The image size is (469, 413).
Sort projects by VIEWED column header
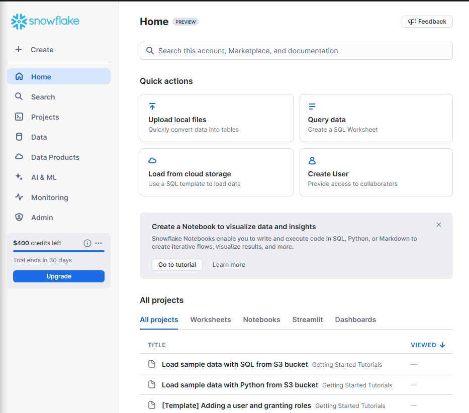point(428,345)
